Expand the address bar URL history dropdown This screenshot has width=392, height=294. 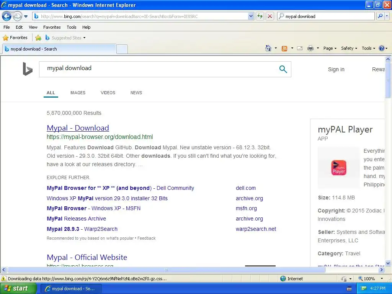coord(251,16)
